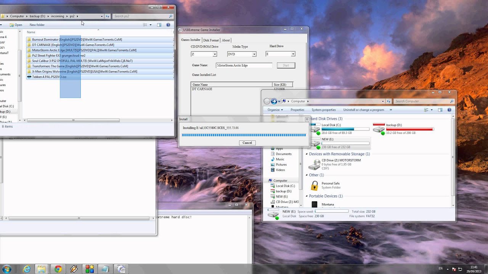Open the Hard Drive E dropdown
The height and width of the screenshot is (274, 488).
click(293, 54)
